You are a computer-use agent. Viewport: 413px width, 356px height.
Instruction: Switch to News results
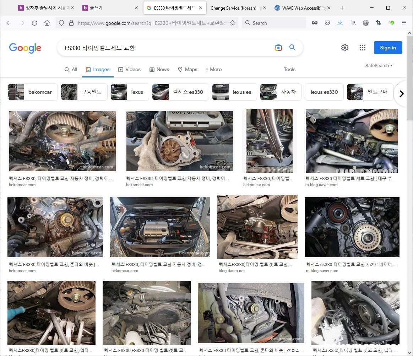(159, 70)
